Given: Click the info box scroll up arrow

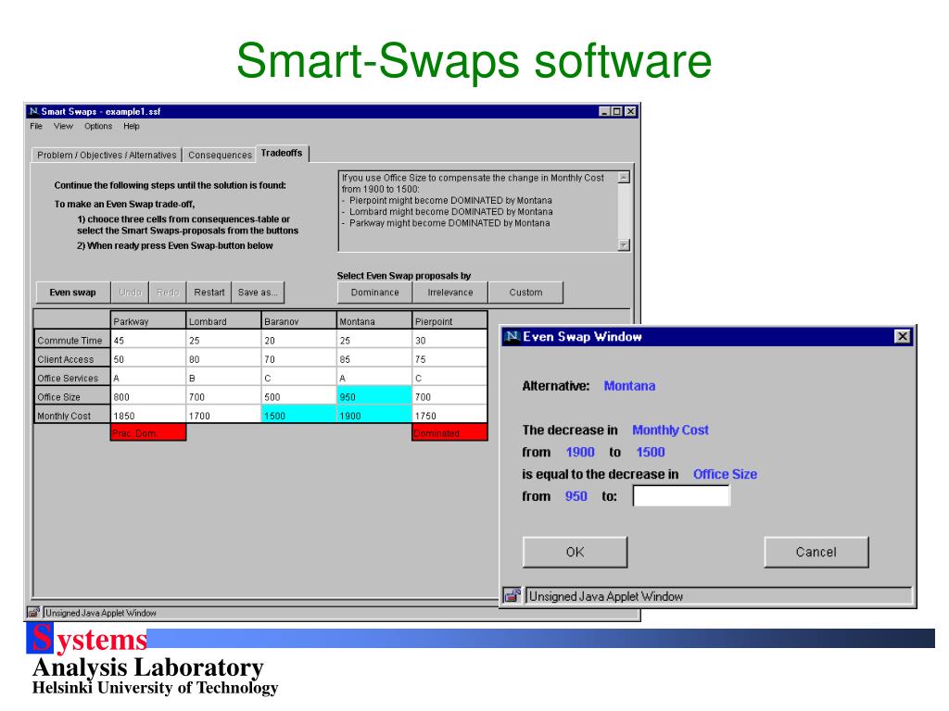Looking at the screenshot, I should click(624, 177).
